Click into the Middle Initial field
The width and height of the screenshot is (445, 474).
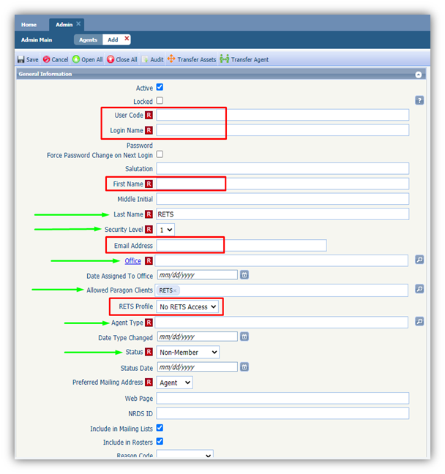point(283,199)
